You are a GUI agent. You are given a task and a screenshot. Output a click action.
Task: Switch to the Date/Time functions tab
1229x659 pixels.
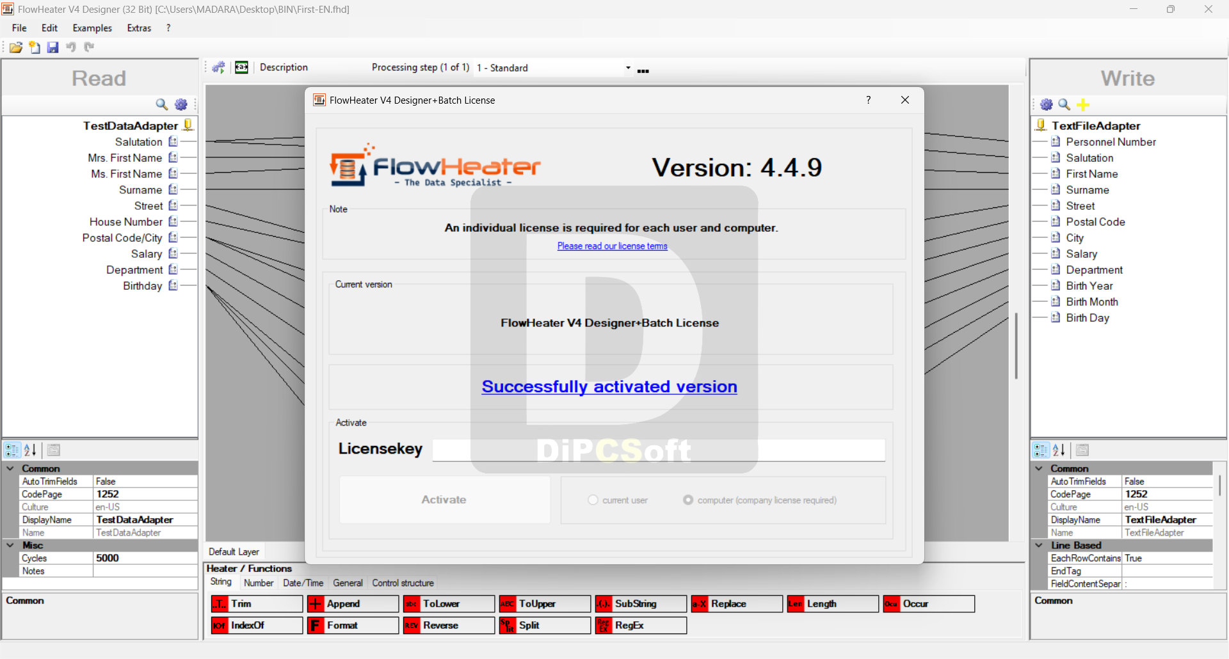[x=303, y=583]
